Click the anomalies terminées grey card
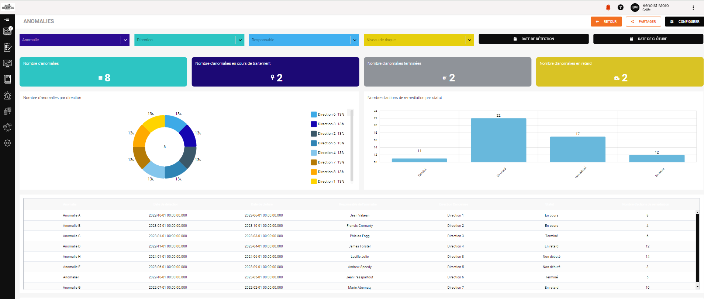Screen dimensions: 704x299 448,72
